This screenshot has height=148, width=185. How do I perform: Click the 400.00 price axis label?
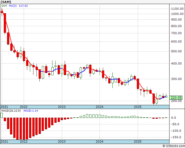(x=176, y=63)
